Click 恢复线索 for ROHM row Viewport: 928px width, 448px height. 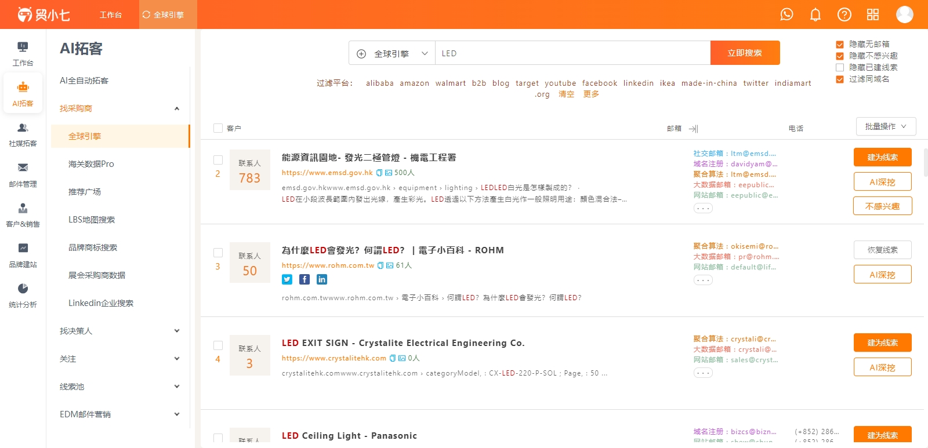(882, 250)
